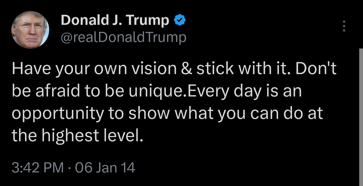Image resolution: width=363 pixels, height=186 pixels.
Task: Click the "06 Jan 14" date
Action: tap(105, 168)
